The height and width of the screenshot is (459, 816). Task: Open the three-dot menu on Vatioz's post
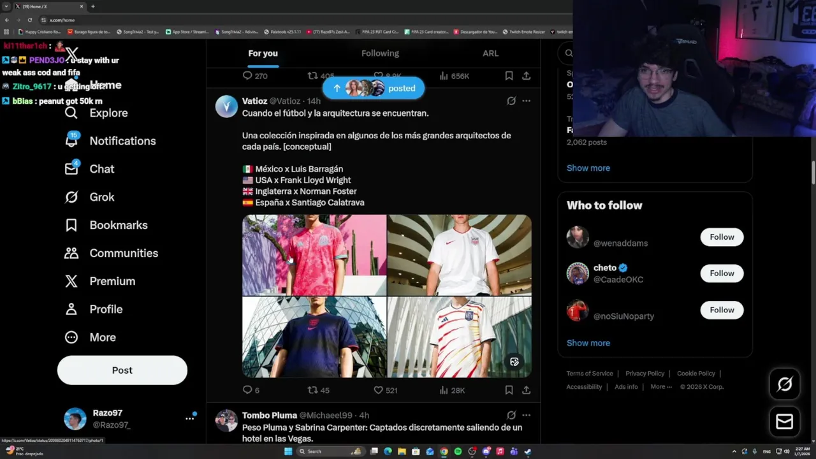(x=526, y=101)
